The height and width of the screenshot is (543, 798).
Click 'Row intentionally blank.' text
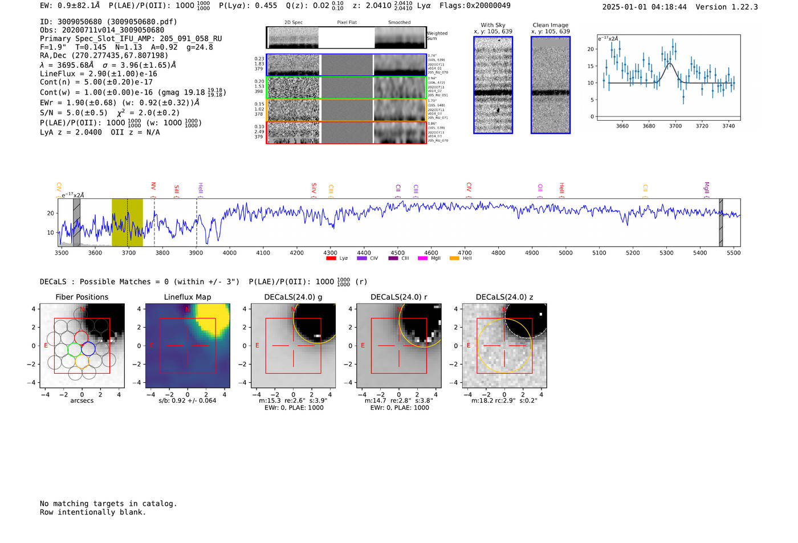point(93,512)
